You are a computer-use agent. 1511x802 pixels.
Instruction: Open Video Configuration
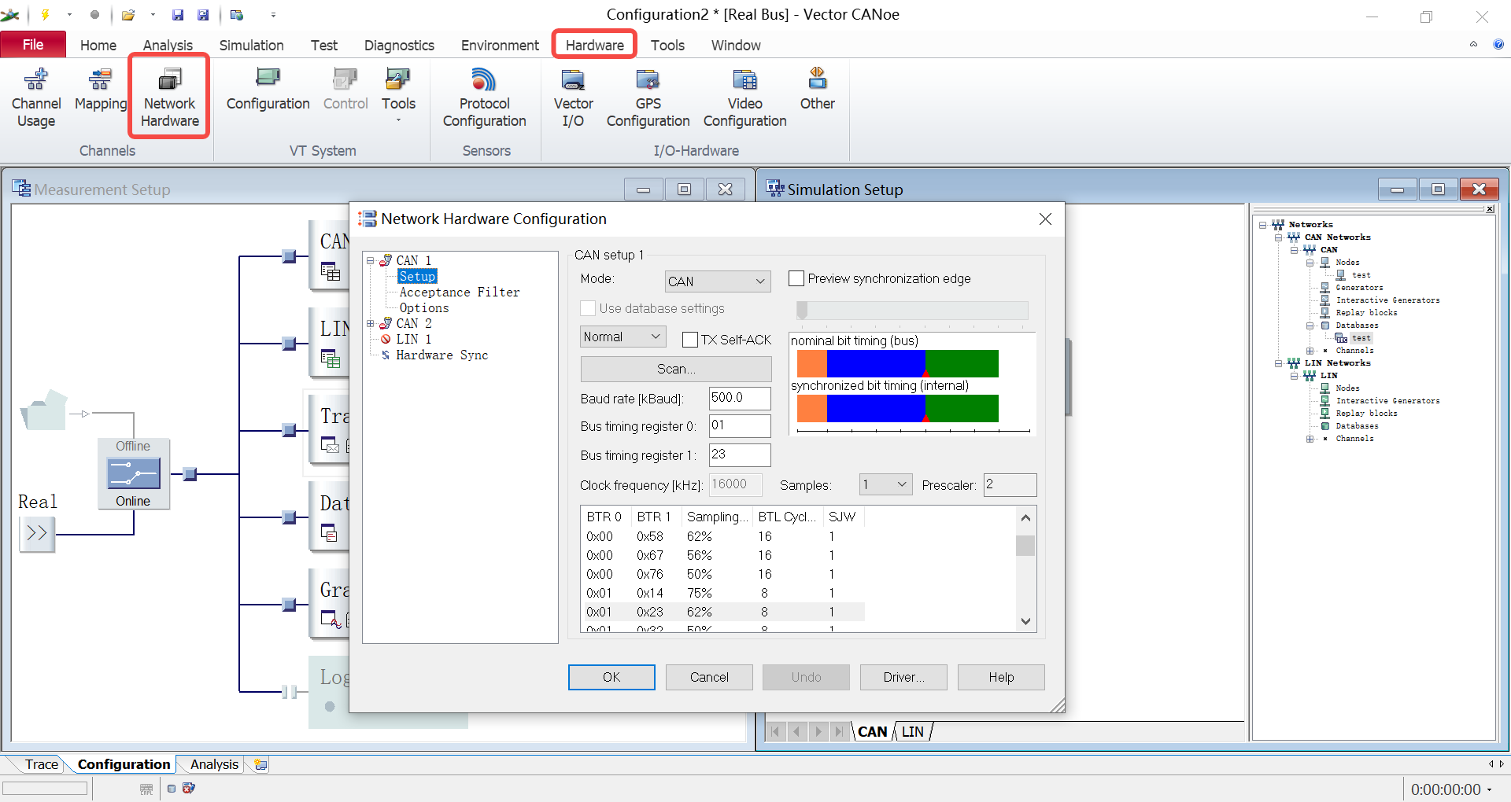coord(744,98)
